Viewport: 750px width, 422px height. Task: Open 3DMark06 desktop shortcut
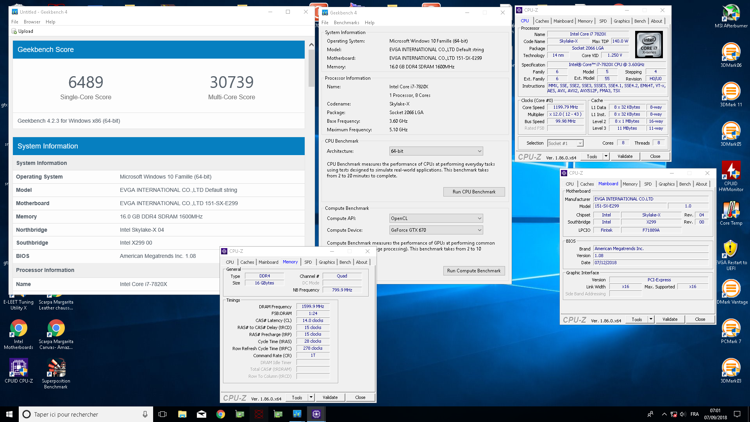(x=731, y=55)
